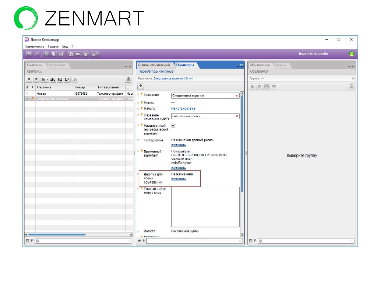Screen dimensions: 377x283
Task: Clear Название field with its red X
Action: (237, 95)
